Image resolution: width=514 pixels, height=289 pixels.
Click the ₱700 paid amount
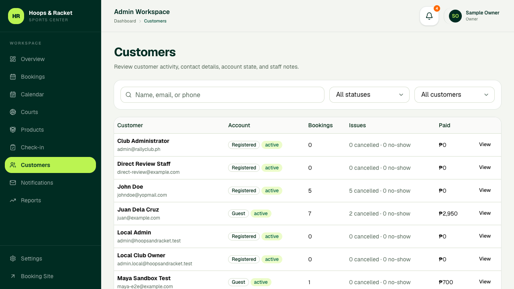click(446, 282)
